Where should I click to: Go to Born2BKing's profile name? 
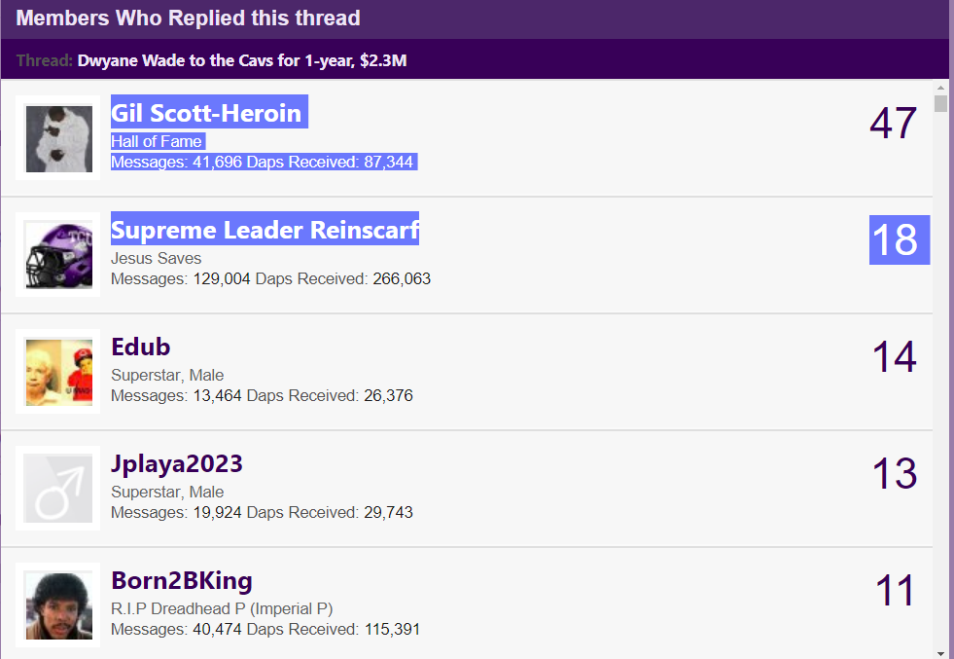(x=182, y=581)
